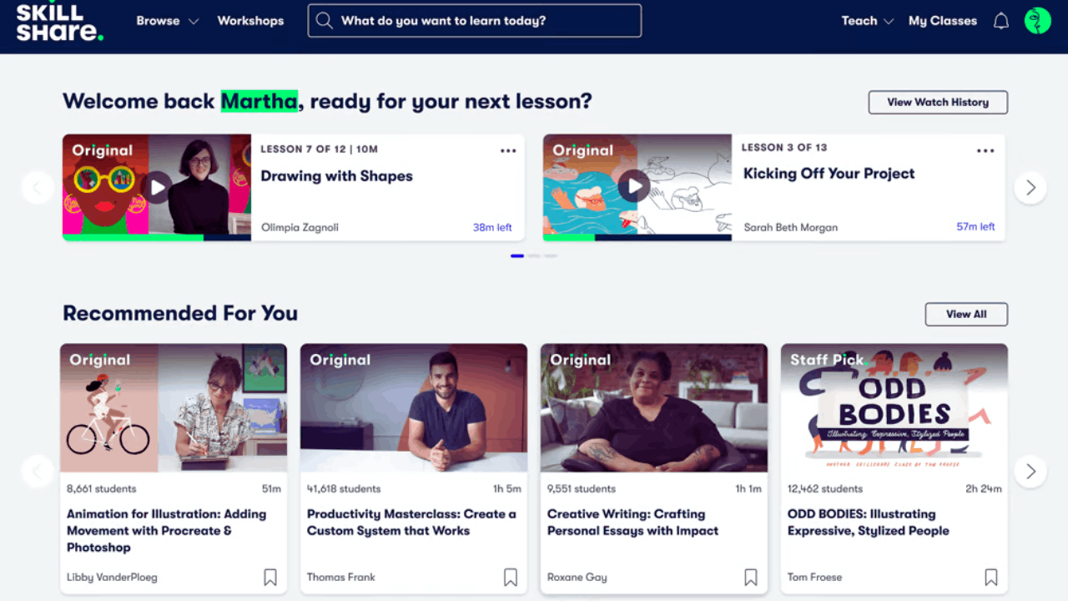Play the Drawing with Shapes lesson
The image size is (1068, 601).
point(157,188)
